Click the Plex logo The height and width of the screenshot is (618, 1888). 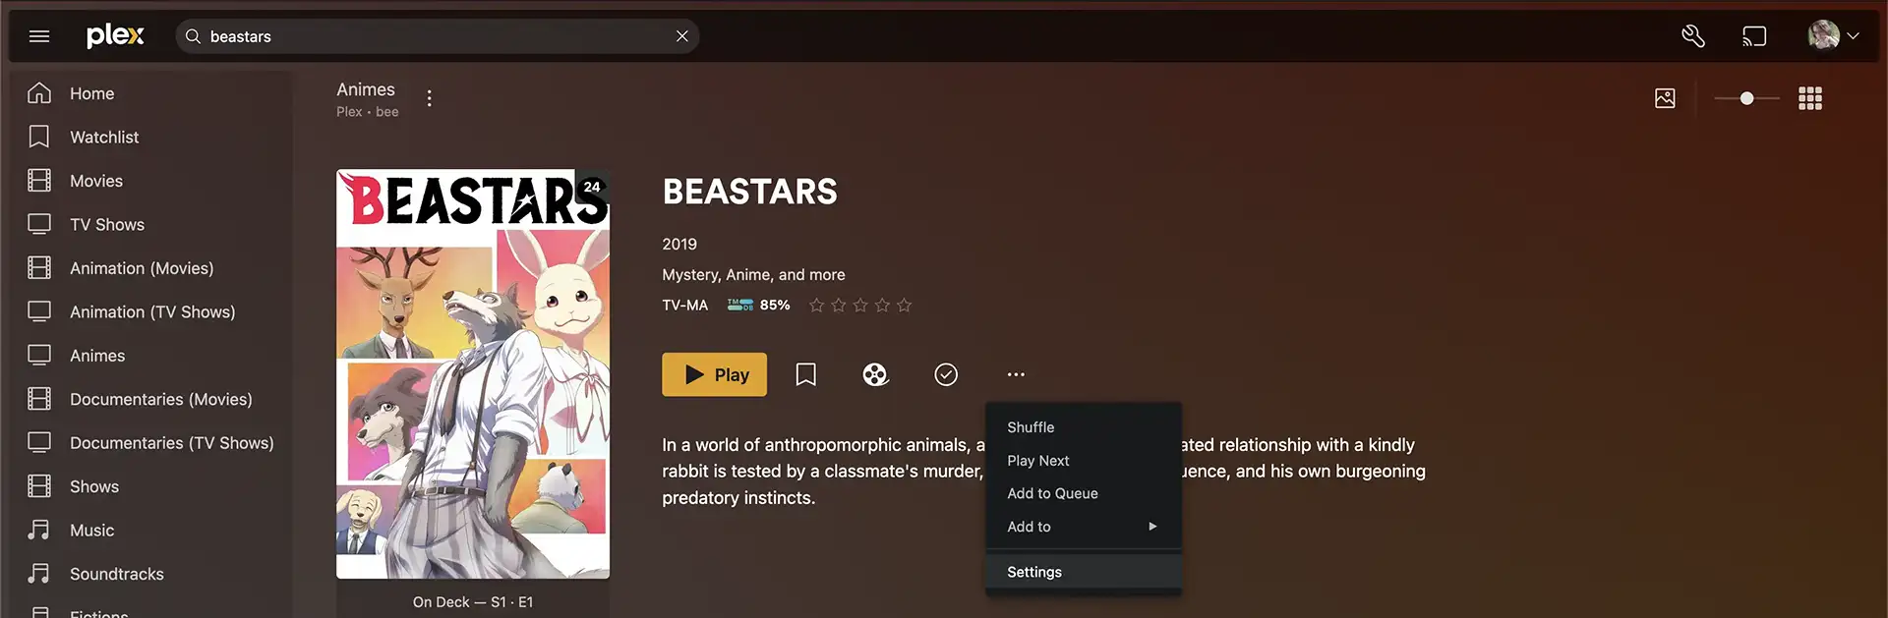[x=115, y=36]
